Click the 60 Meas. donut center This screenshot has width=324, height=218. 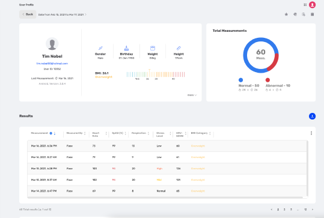[261, 54]
